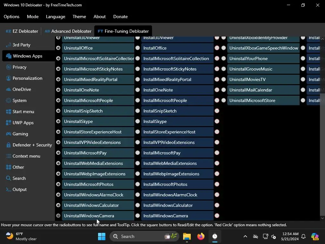Image resolution: width=325 pixels, height=244 pixels.
Task: Select the InstallSkype radio button
Action: click(138, 121)
